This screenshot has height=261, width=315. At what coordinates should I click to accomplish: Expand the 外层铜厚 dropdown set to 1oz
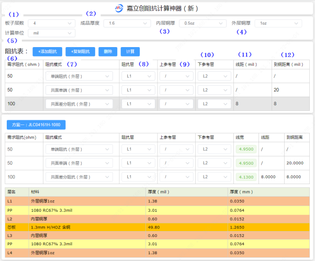[x=279, y=24]
